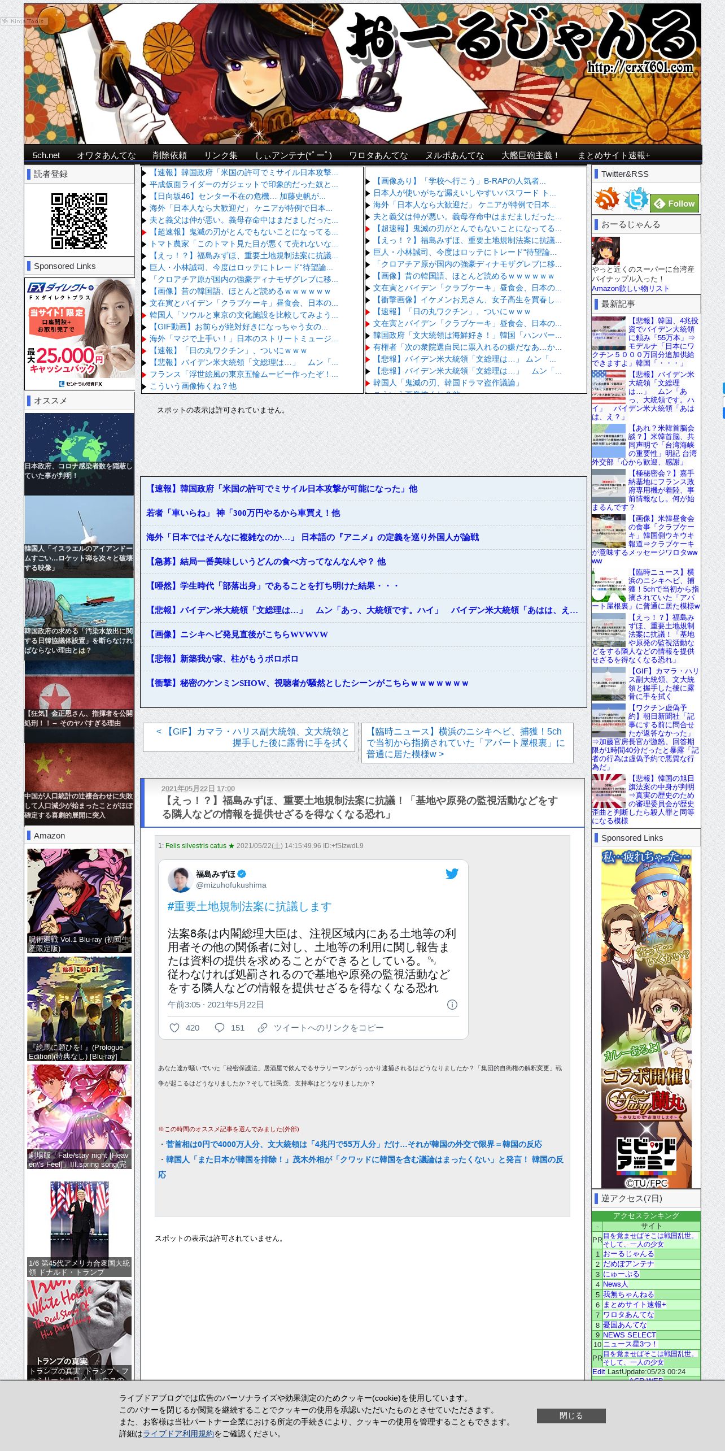Open にゅーぷる in access ranking

[621, 1274]
